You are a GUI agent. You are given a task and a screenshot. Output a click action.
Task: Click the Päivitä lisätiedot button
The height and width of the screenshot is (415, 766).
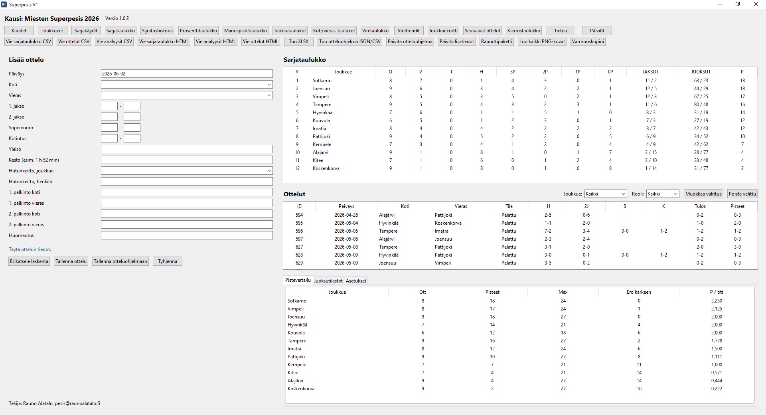[457, 41]
